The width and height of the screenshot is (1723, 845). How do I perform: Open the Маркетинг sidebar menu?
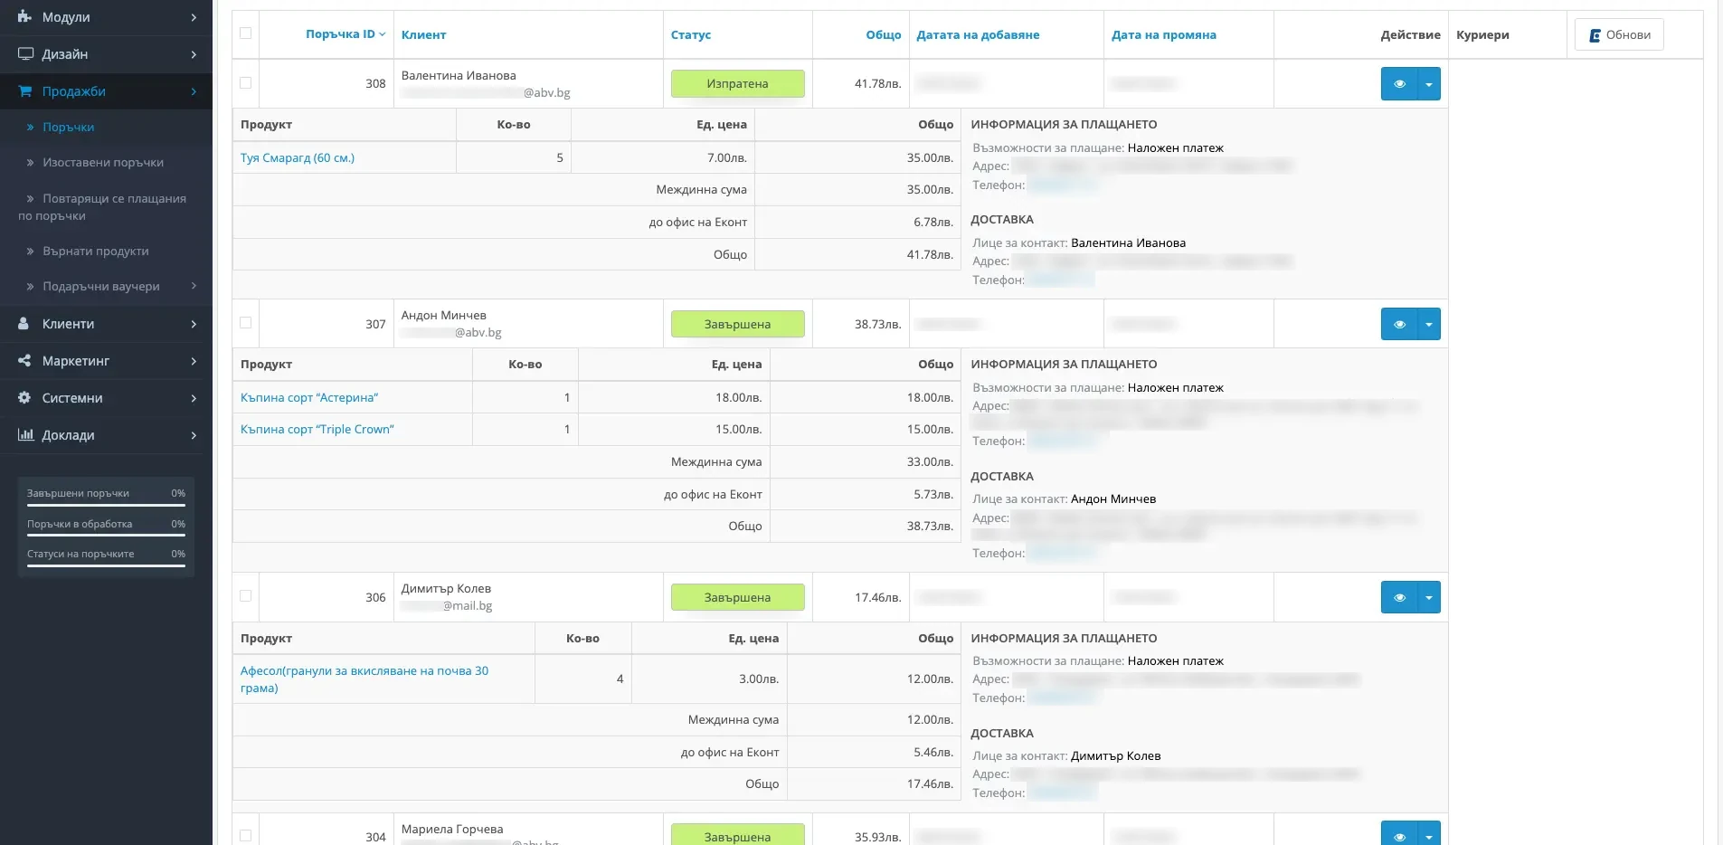point(76,360)
